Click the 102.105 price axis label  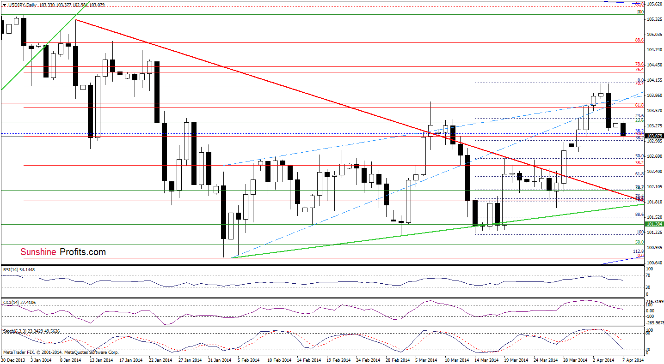point(654,187)
